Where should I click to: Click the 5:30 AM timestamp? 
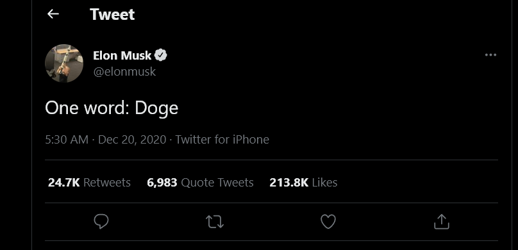tap(67, 139)
